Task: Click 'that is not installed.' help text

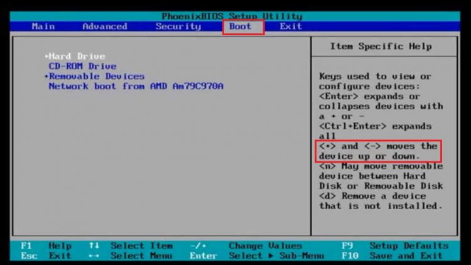Action: (x=381, y=206)
